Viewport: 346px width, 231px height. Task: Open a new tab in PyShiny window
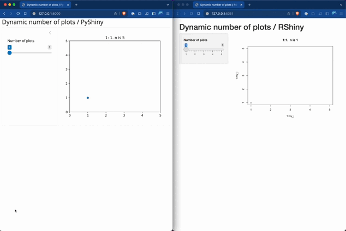point(76,4)
